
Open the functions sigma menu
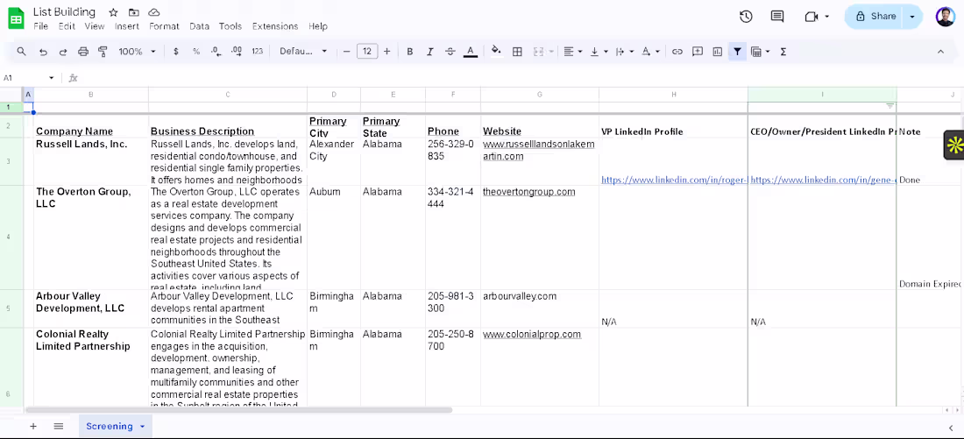[783, 52]
